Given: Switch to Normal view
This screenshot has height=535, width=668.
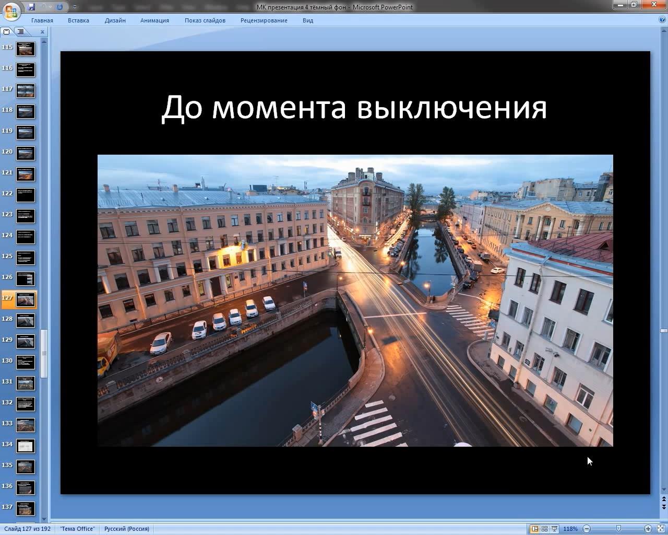Looking at the screenshot, I should 535,529.
